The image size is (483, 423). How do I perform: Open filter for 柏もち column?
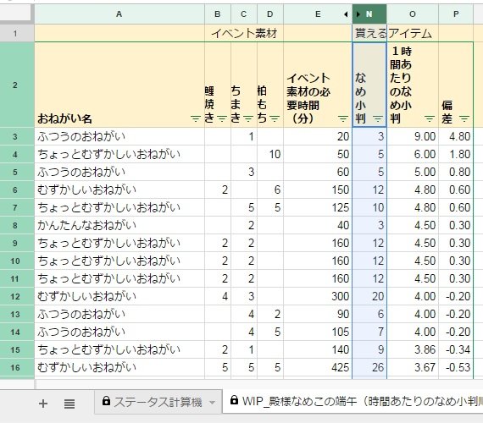tap(275, 118)
